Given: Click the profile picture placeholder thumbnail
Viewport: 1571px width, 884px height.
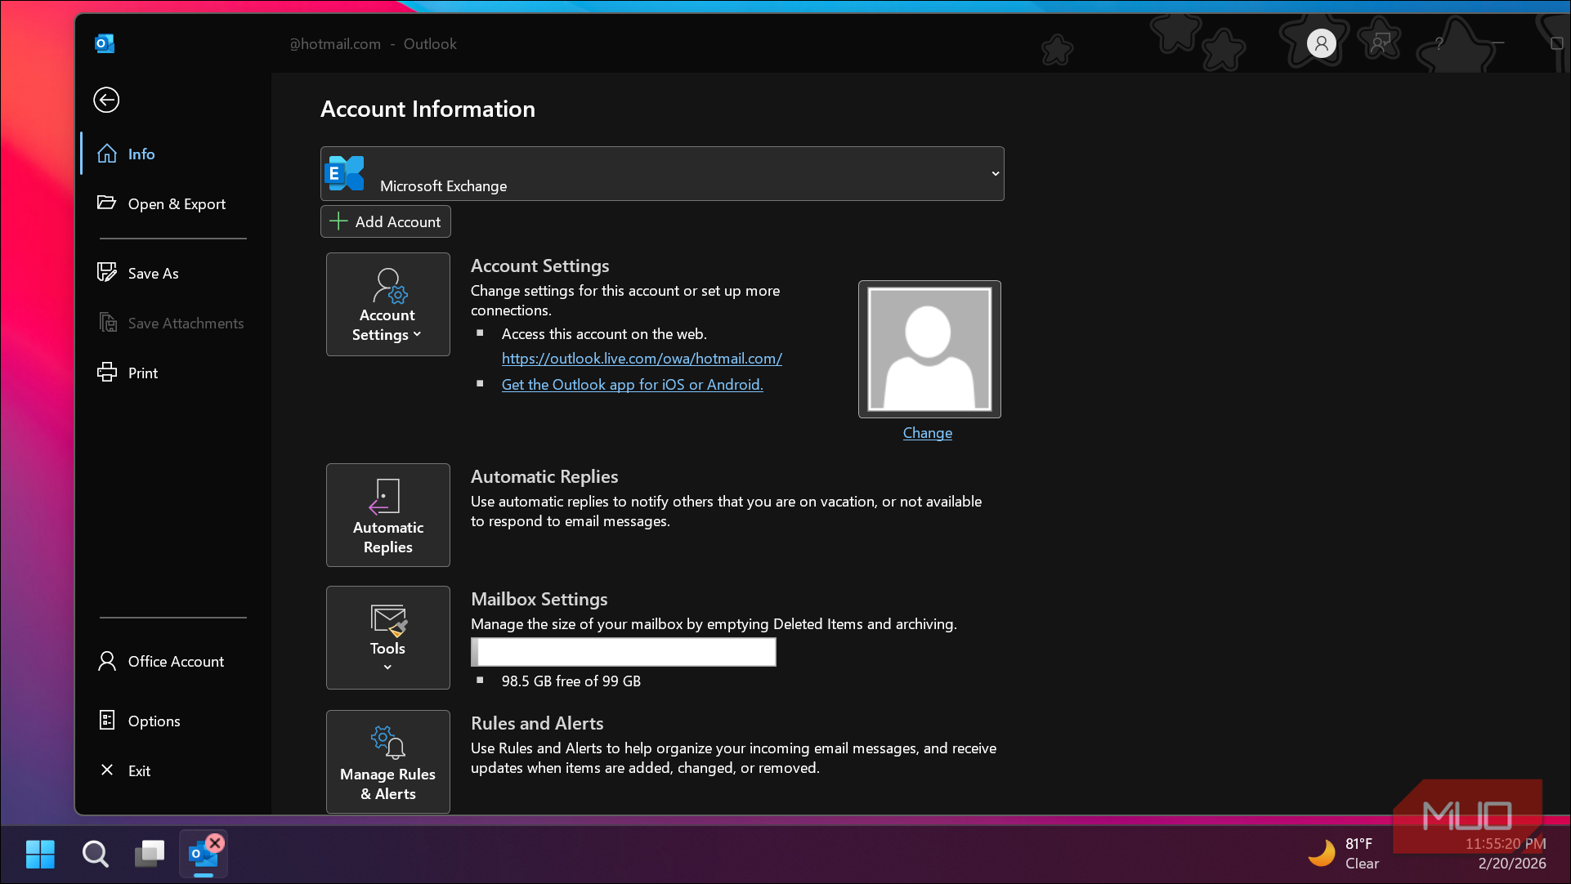Looking at the screenshot, I should coord(929,349).
